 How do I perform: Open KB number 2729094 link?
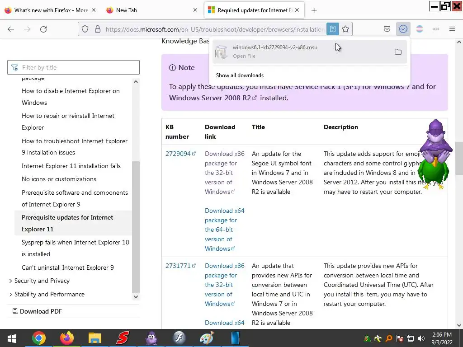pyautogui.click(x=180, y=154)
